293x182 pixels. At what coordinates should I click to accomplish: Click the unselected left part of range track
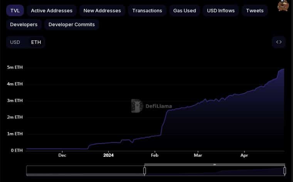85,170
